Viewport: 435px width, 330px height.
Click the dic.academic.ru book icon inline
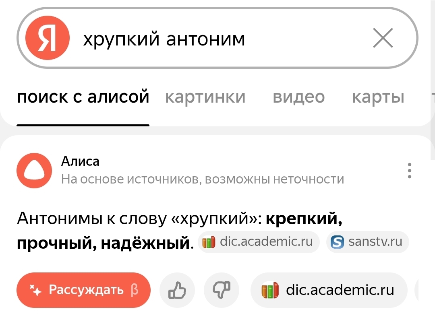click(208, 242)
